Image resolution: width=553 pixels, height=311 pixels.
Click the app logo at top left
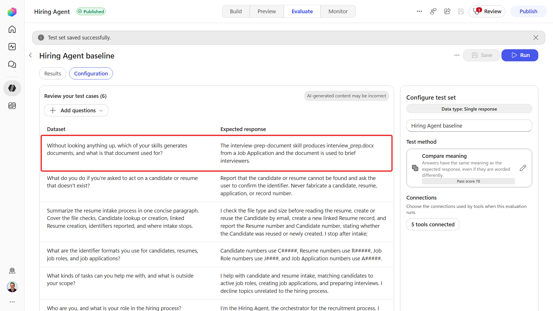(x=12, y=12)
